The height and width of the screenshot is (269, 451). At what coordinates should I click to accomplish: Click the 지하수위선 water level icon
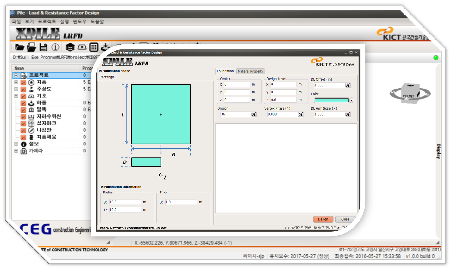coord(31,117)
